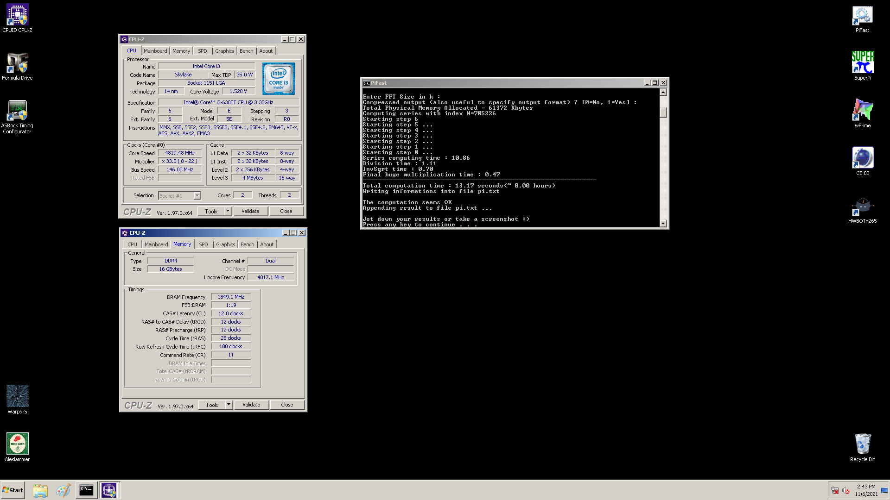Viewport: 890px width, 500px height.
Task: Click Close button in top CPU-Z window
Action: pos(286,211)
